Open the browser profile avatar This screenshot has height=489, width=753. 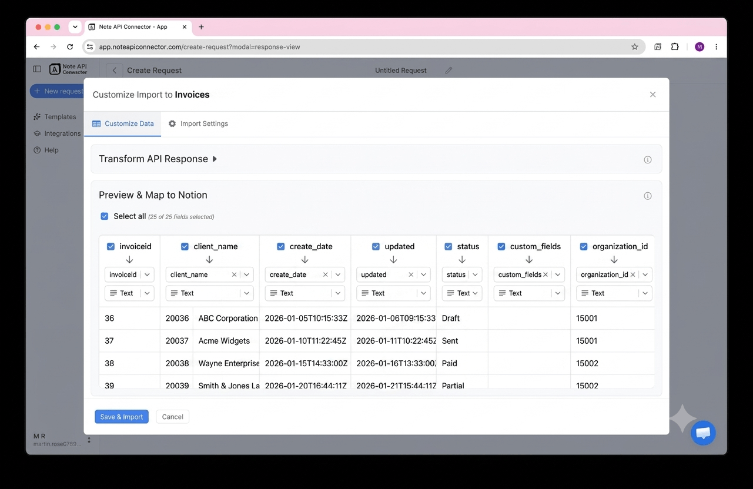[x=700, y=47]
